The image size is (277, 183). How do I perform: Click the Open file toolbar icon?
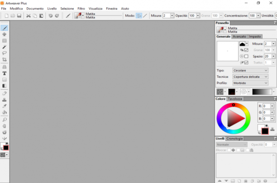point(13,15)
